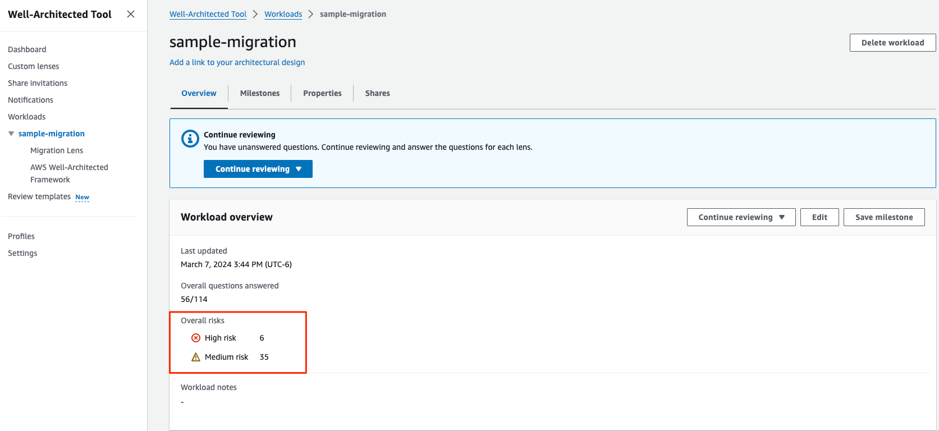Open Dashboard in the sidebar
Viewport: 939px width, 431px height.
point(27,49)
